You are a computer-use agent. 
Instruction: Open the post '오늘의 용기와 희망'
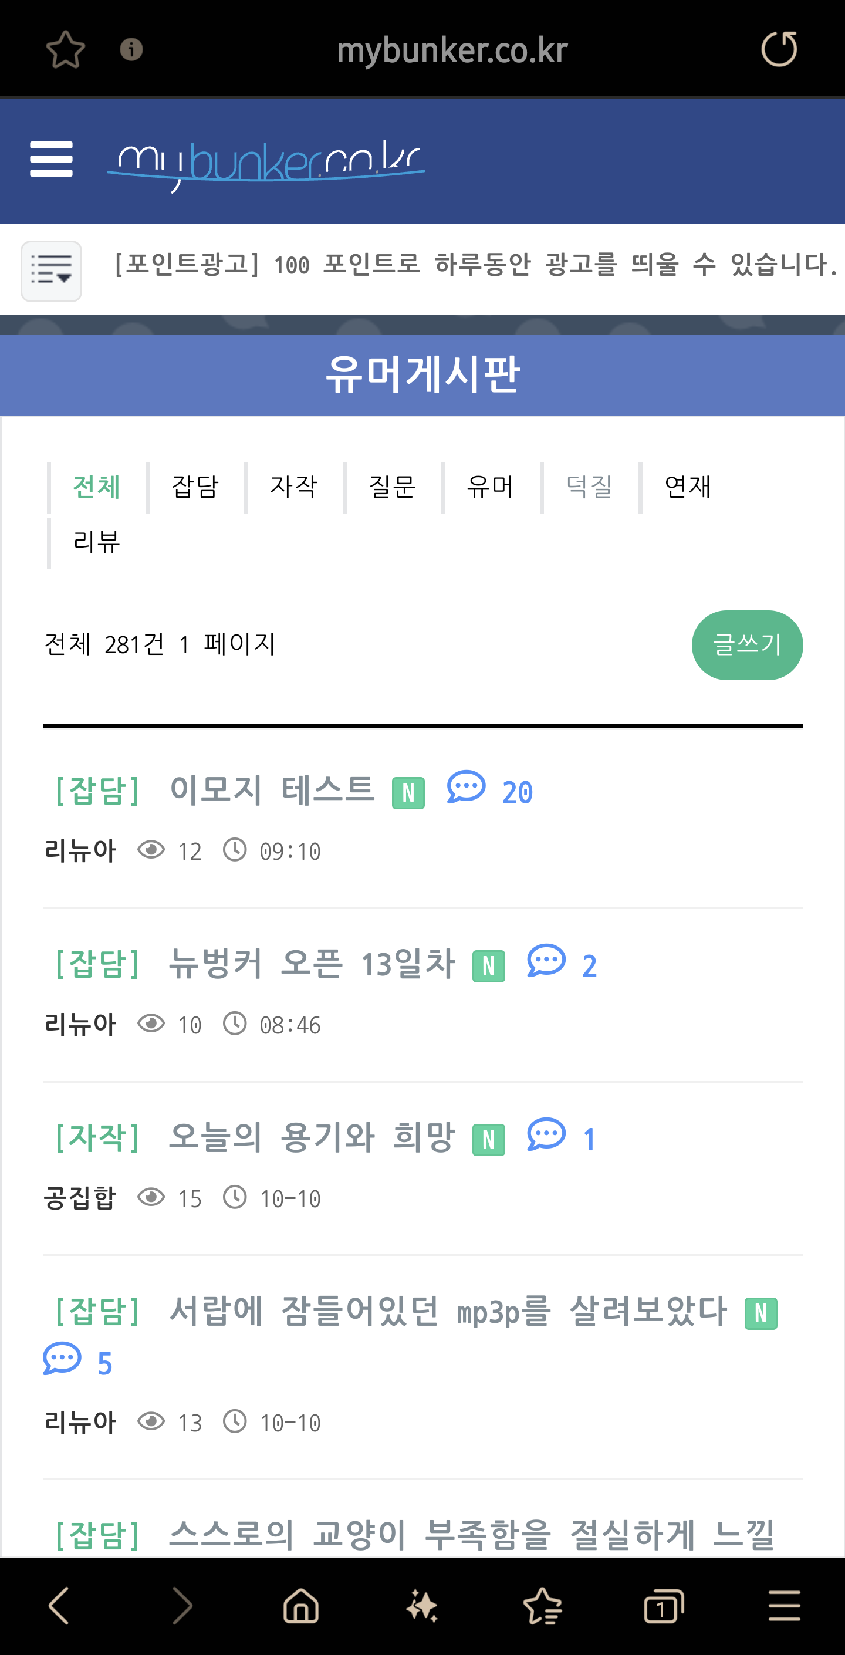(x=311, y=1137)
